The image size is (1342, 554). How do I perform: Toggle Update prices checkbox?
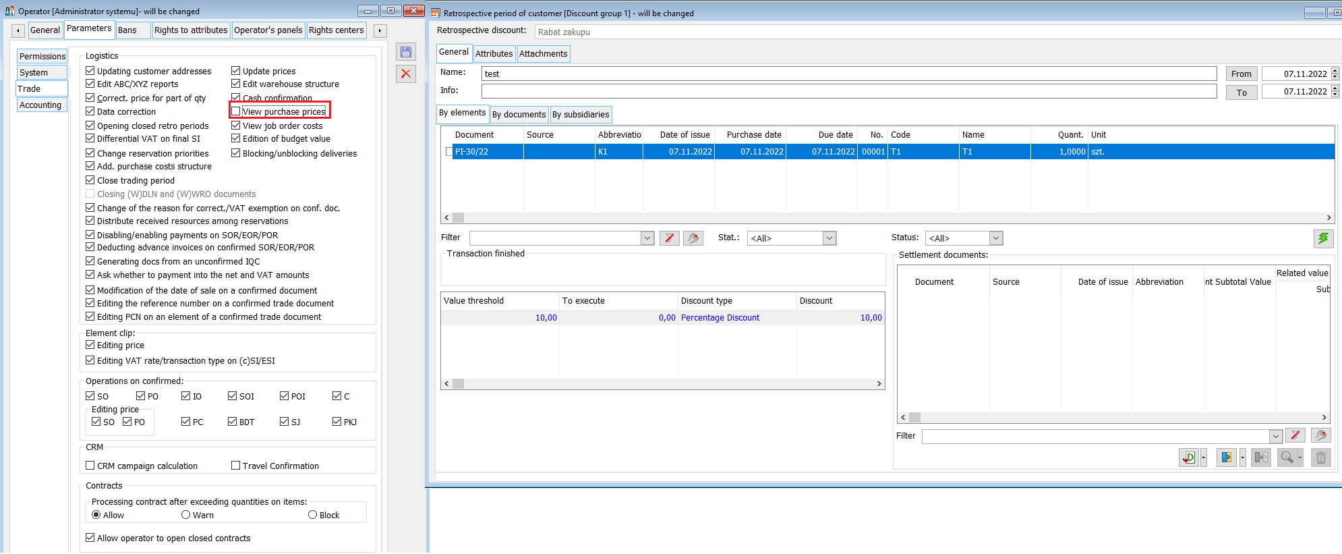tap(235, 71)
